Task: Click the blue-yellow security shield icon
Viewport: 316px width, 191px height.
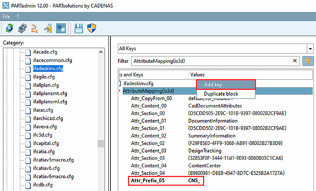Action: coord(92,28)
